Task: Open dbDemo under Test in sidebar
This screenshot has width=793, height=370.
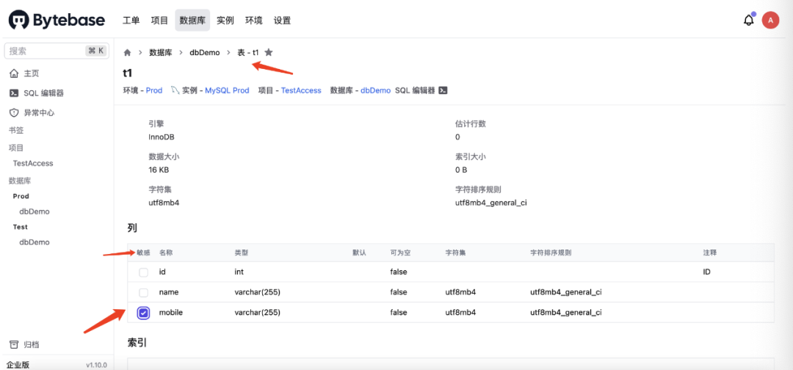Action: (35, 242)
